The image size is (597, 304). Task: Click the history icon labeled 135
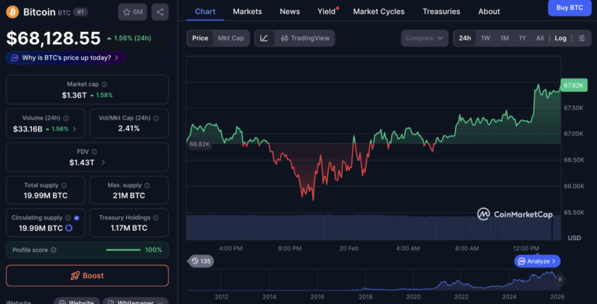click(200, 261)
